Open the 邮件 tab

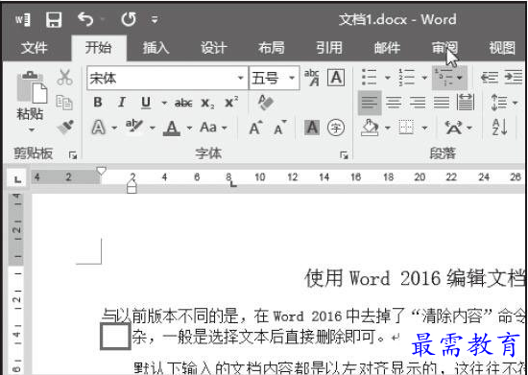point(387,48)
